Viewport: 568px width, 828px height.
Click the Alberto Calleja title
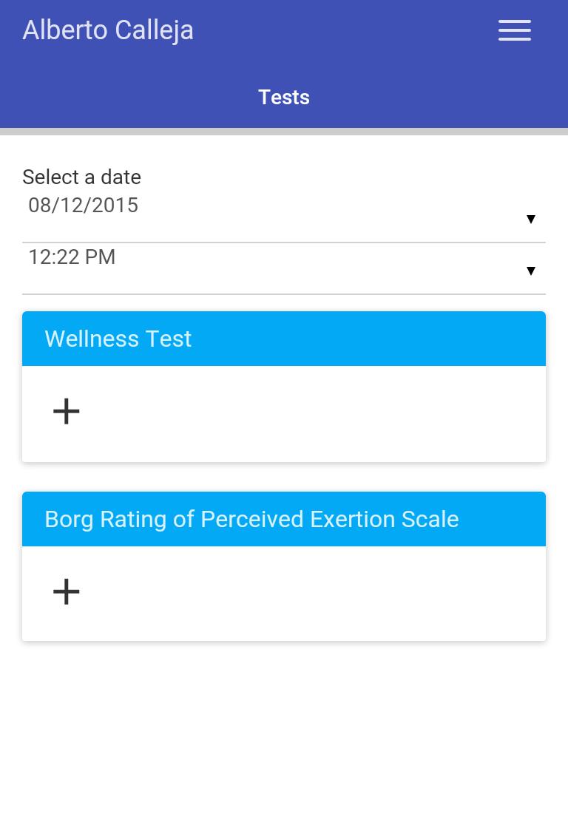tap(108, 30)
